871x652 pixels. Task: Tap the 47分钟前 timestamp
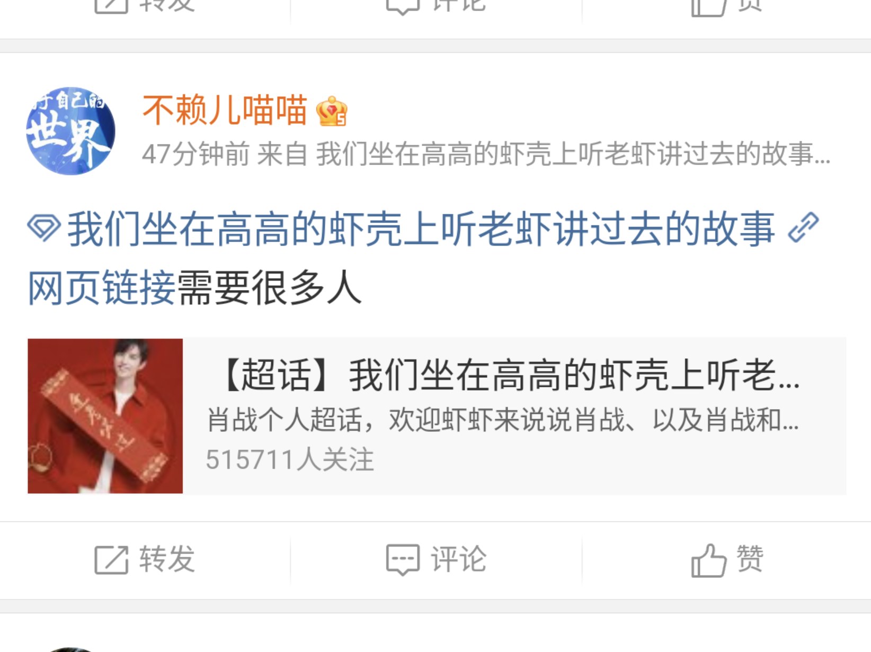tap(195, 155)
